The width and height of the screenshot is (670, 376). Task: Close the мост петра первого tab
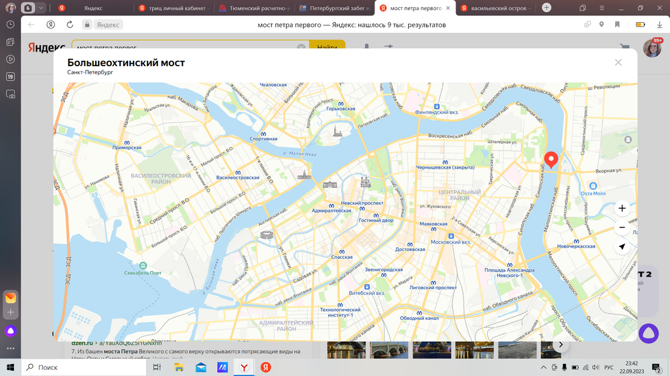tap(448, 7)
